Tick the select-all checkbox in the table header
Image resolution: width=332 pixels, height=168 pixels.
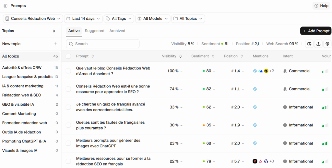[68, 56]
